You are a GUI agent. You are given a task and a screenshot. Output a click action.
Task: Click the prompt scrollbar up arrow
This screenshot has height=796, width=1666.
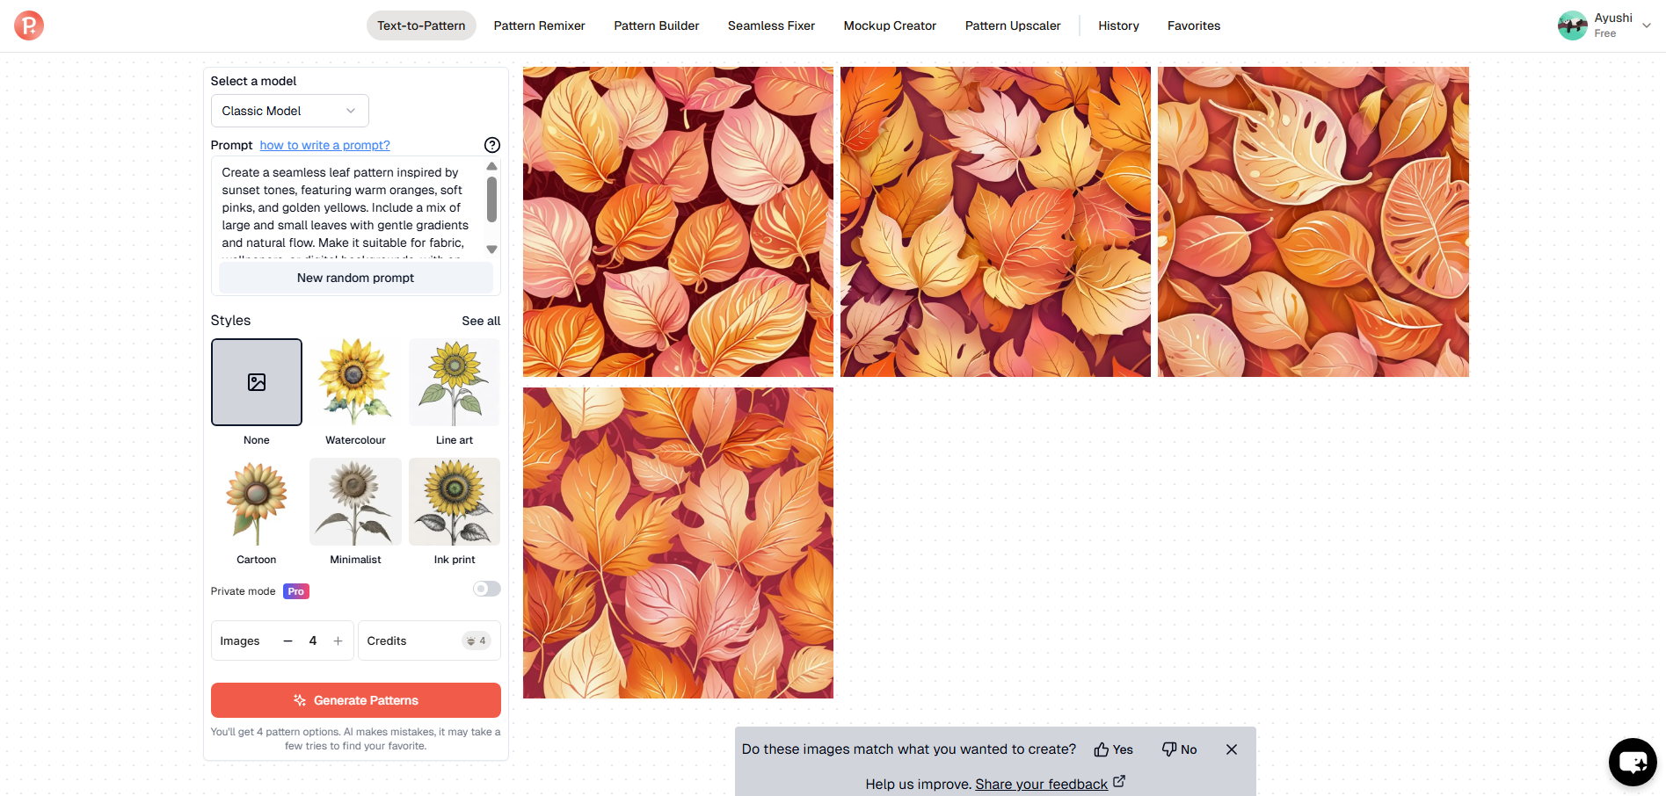click(492, 166)
